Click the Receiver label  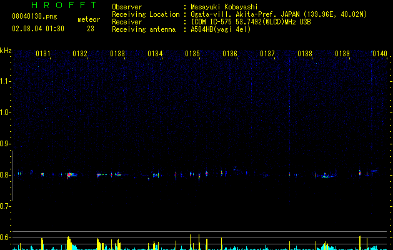(x=127, y=22)
